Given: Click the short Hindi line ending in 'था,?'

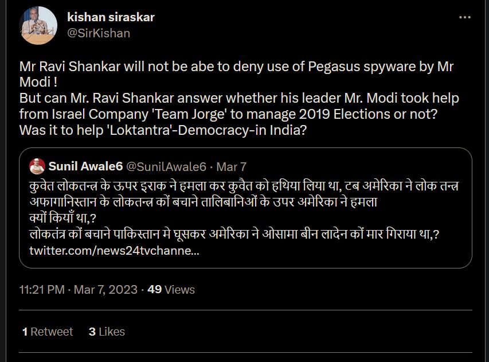Looking at the screenshot, I should (x=62, y=219).
